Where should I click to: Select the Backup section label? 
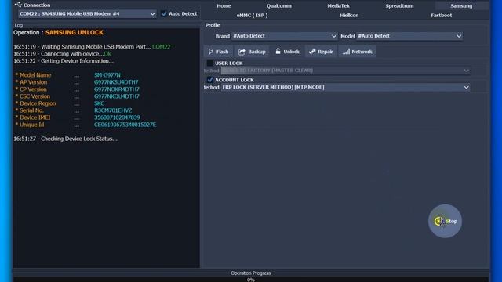coord(256,52)
